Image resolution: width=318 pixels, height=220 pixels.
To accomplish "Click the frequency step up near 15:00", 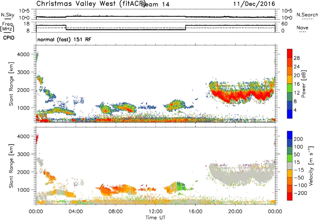I will (x=186, y=27).
